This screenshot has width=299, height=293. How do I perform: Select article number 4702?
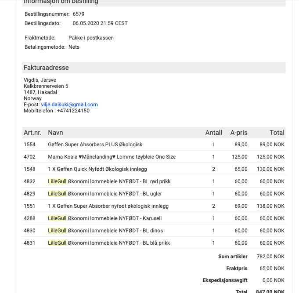[x=29, y=157]
